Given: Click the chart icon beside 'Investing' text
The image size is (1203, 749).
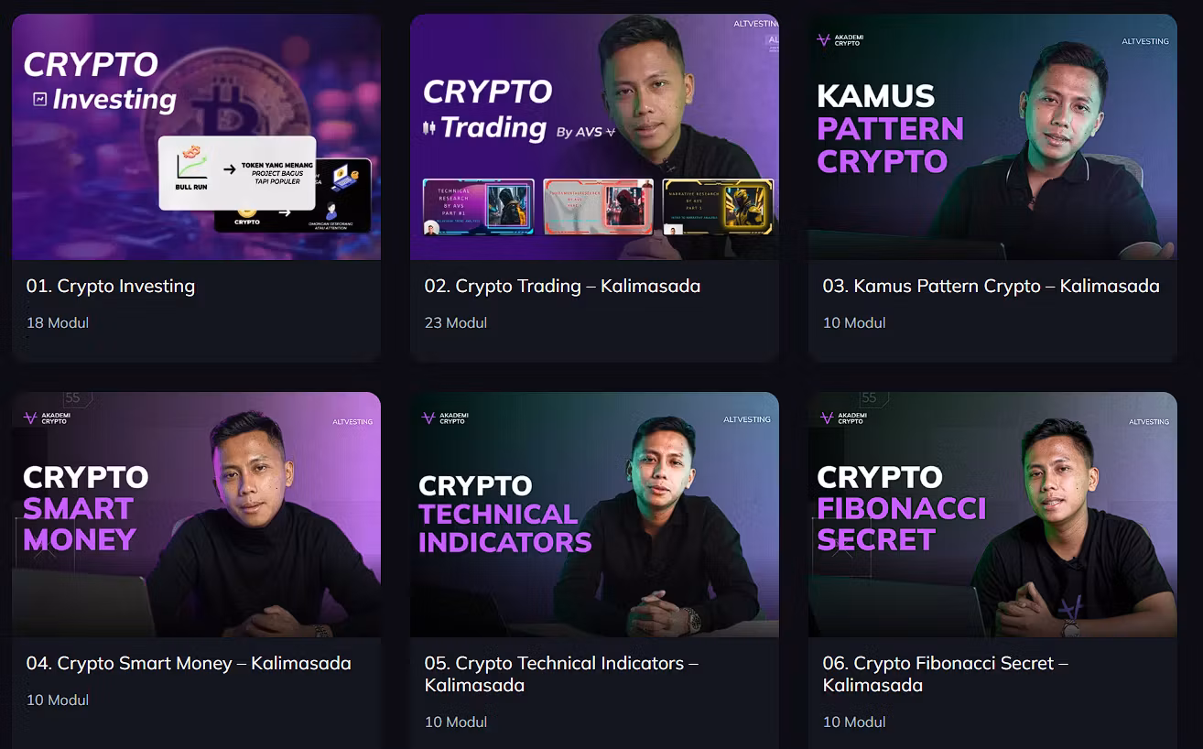Looking at the screenshot, I should 39,99.
